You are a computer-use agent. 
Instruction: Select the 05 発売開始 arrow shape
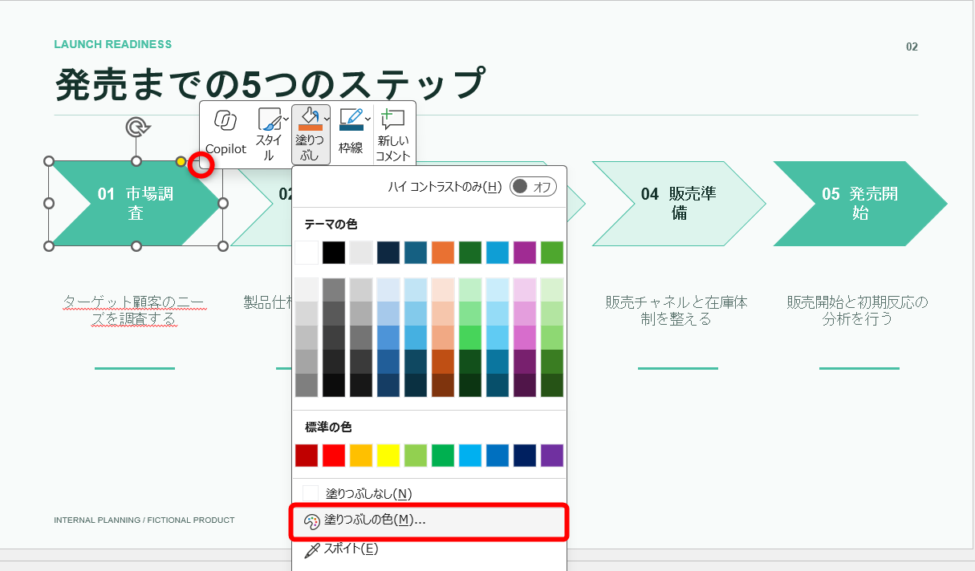(860, 204)
